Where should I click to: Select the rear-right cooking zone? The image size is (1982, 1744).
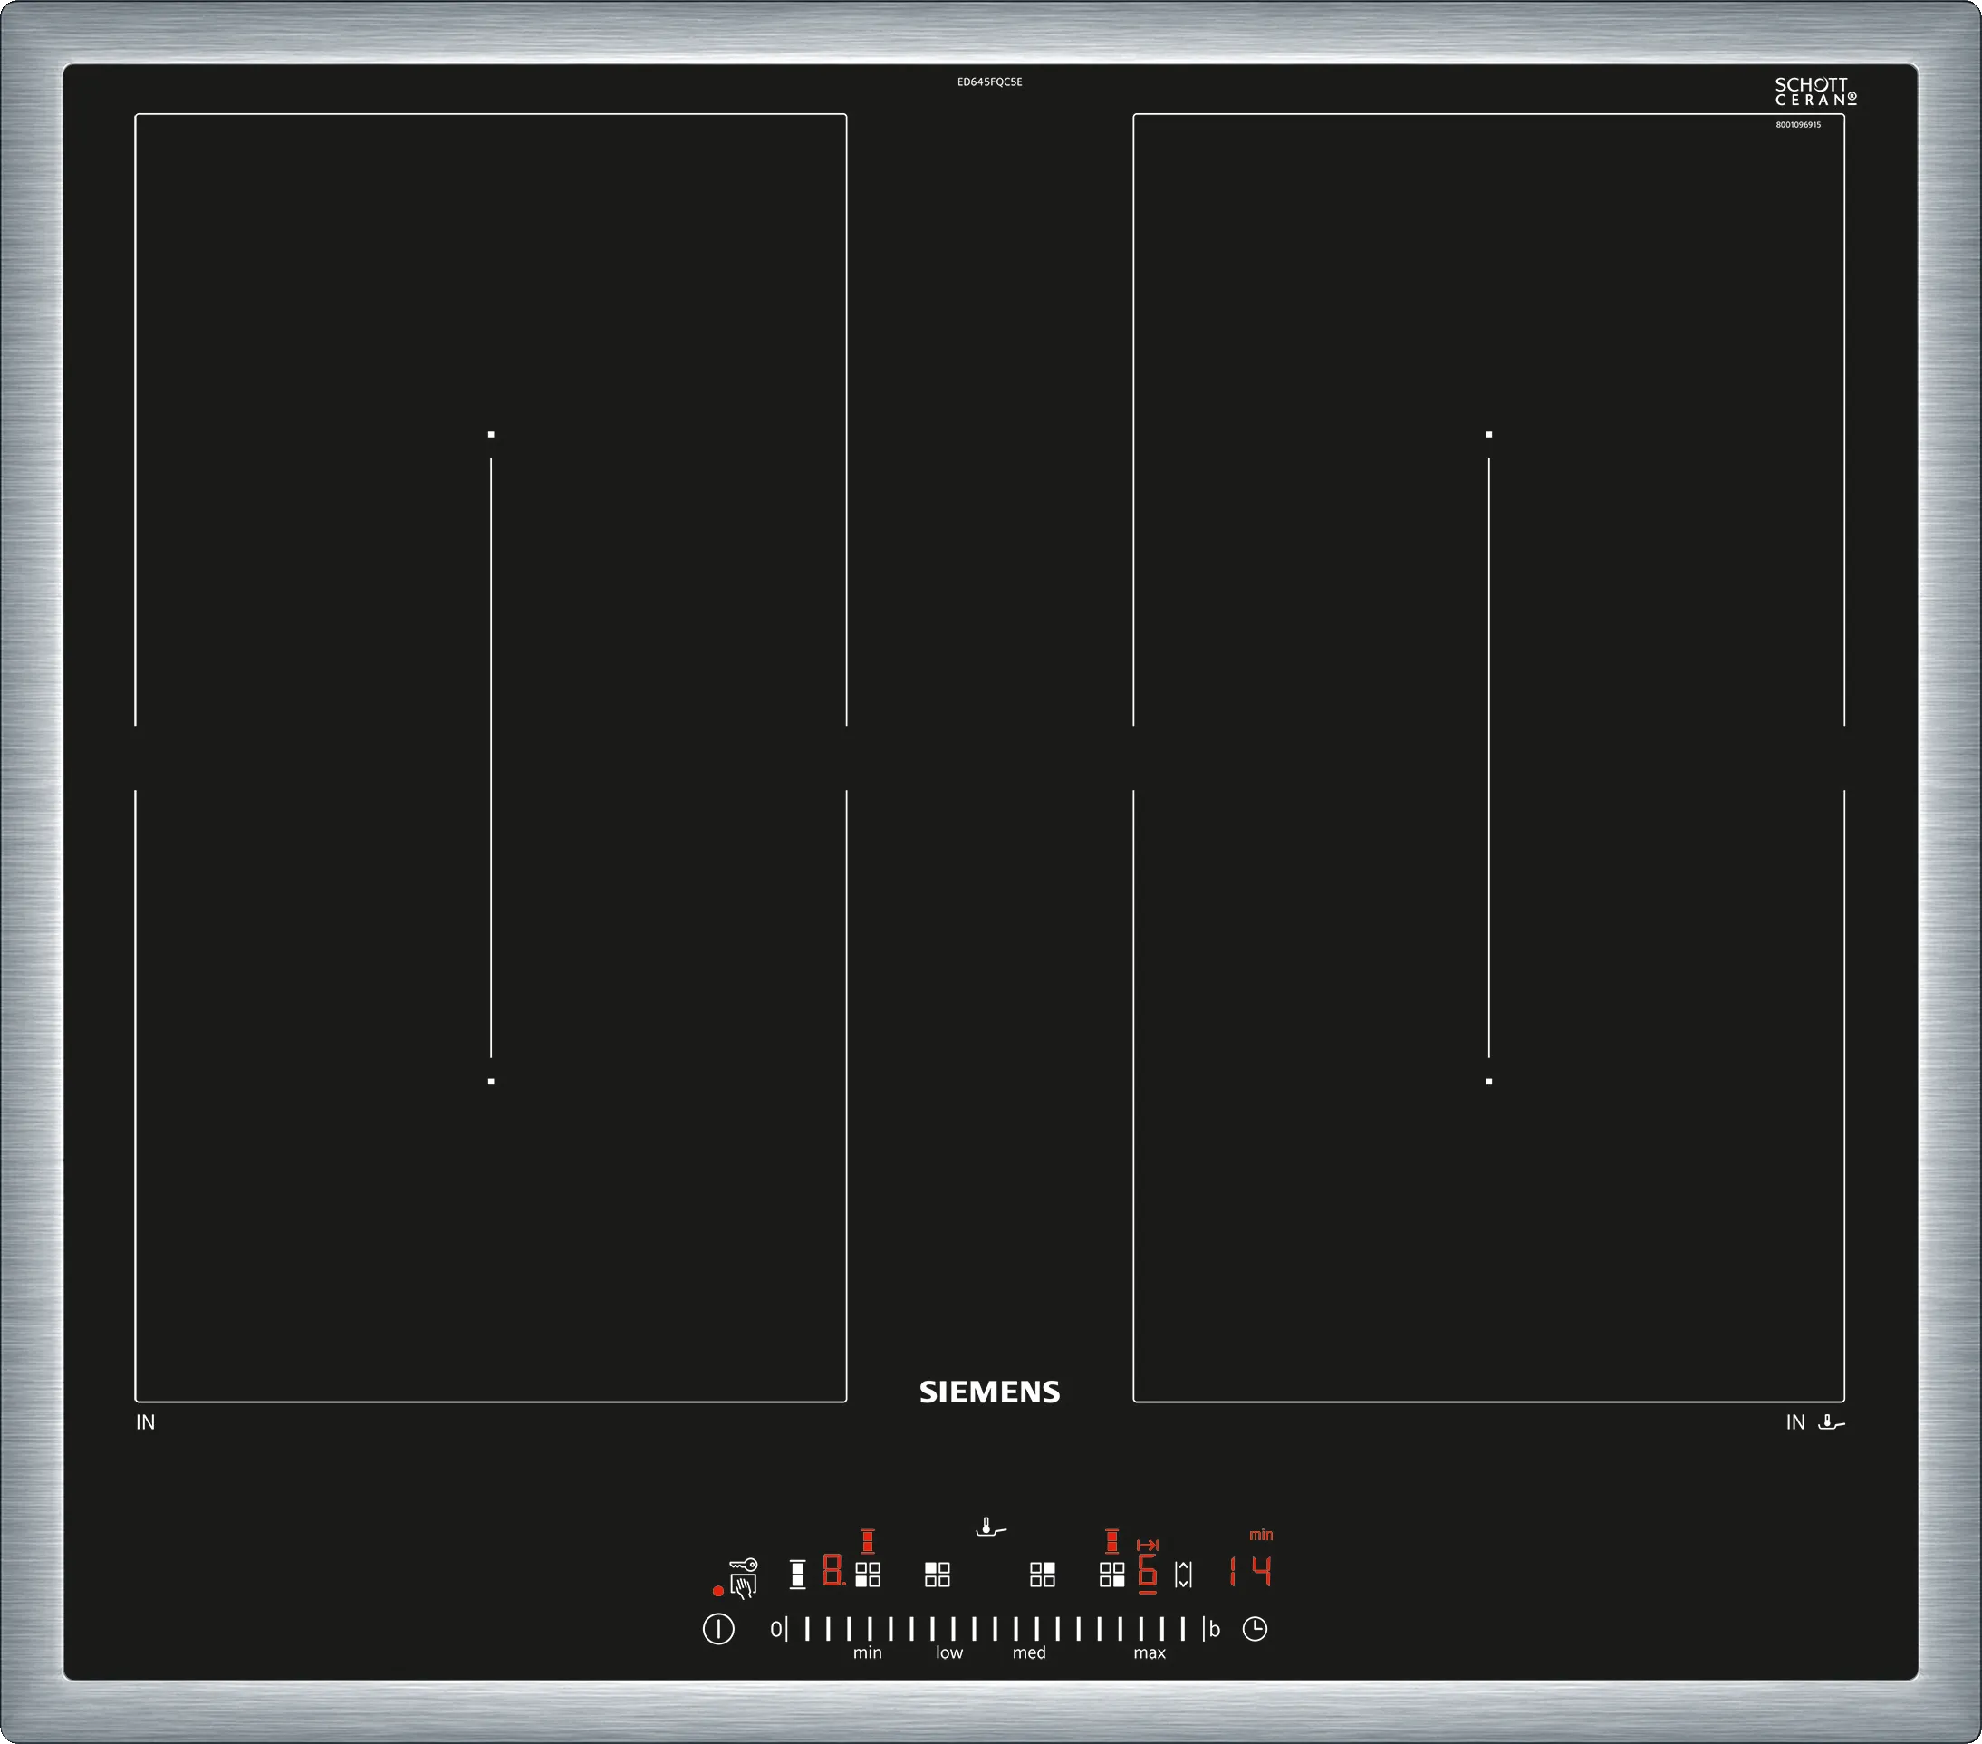pyautogui.click(x=1043, y=1575)
